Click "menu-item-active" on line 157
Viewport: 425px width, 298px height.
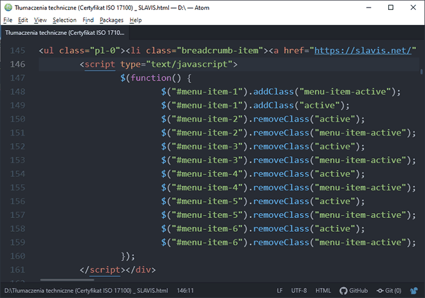pyautogui.click(x=360, y=215)
